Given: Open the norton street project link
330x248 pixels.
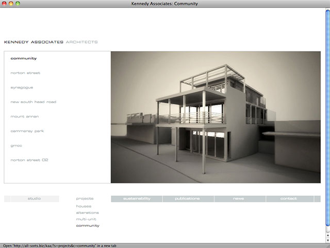Looking at the screenshot, I should pos(25,73).
